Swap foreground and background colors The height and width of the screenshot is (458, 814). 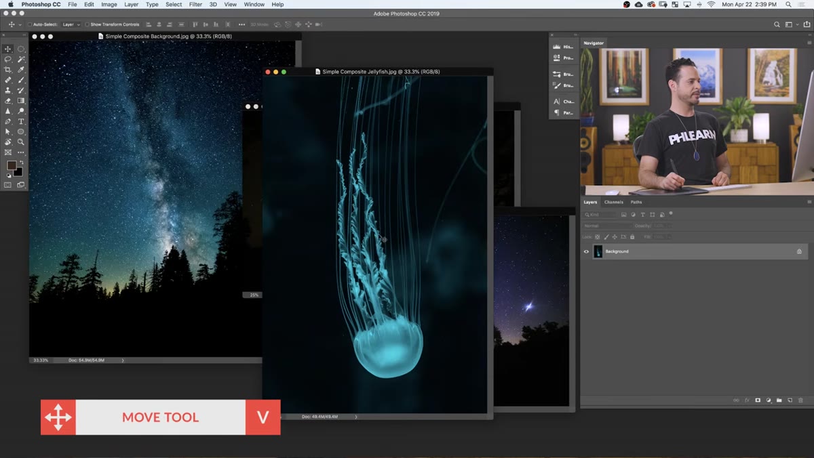click(21, 163)
